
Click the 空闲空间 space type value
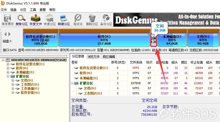(x=149, y=100)
